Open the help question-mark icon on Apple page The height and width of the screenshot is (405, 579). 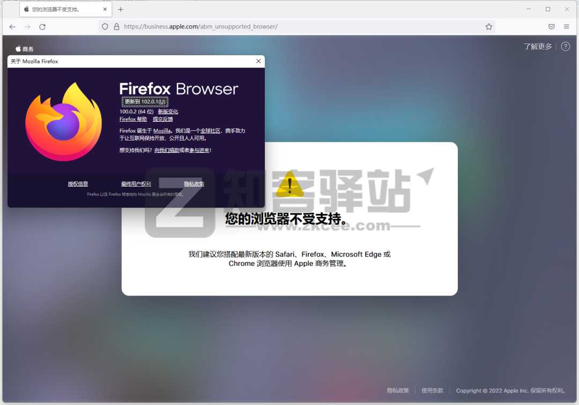pos(565,47)
